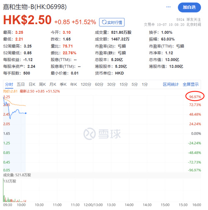Switch to the 15分 interval tab
208x210 pixels.
124,84
